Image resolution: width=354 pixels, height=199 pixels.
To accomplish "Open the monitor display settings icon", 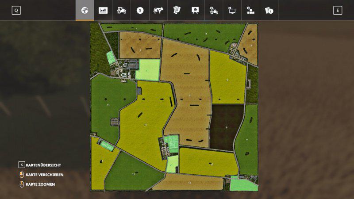I will point(232,10).
